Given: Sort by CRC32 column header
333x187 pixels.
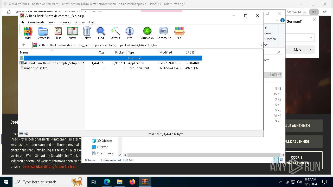Looking at the screenshot, I should point(193,52).
